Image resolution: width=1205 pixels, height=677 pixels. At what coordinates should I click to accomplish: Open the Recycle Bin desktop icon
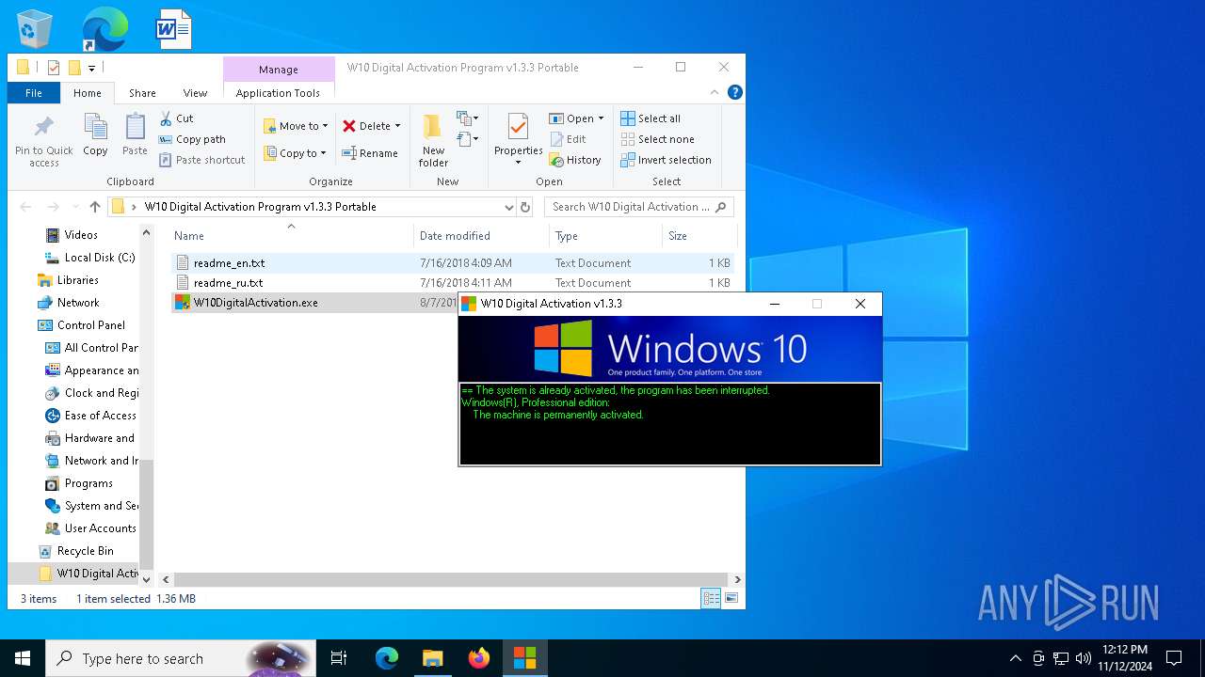click(35, 28)
